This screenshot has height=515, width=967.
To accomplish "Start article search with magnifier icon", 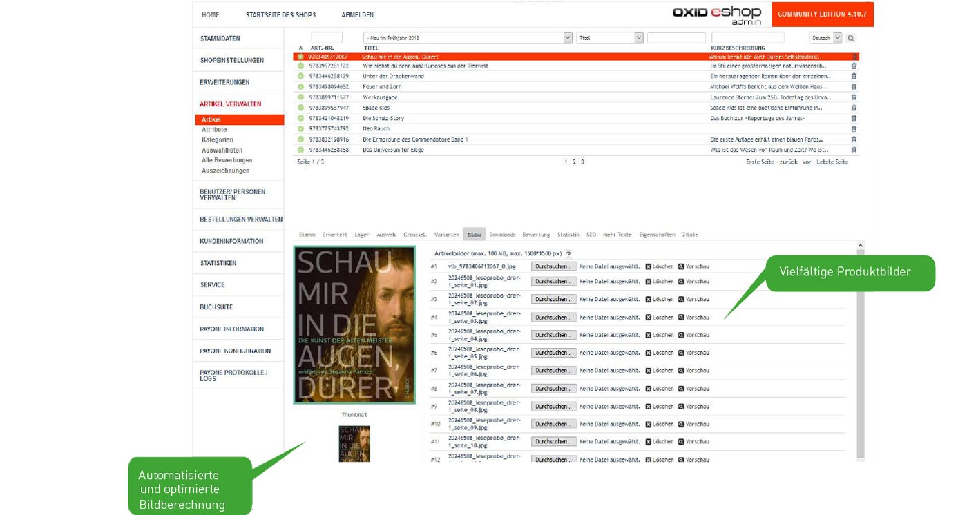I will pos(851,38).
